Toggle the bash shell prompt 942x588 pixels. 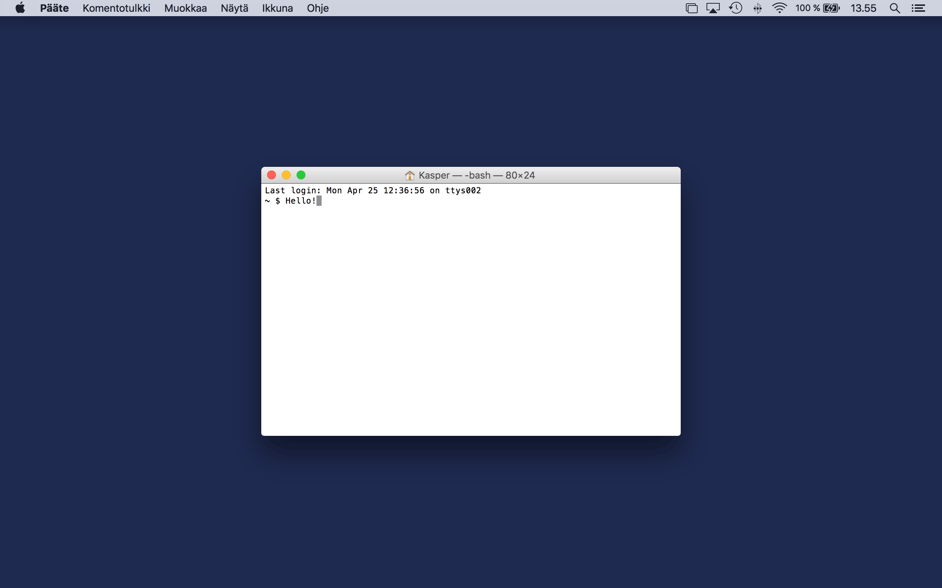pyautogui.click(x=275, y=201)
